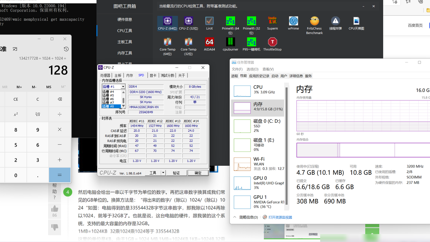Launch Core Temp (64位)
This screenshot has height=242, width=430.
(167, 46)
